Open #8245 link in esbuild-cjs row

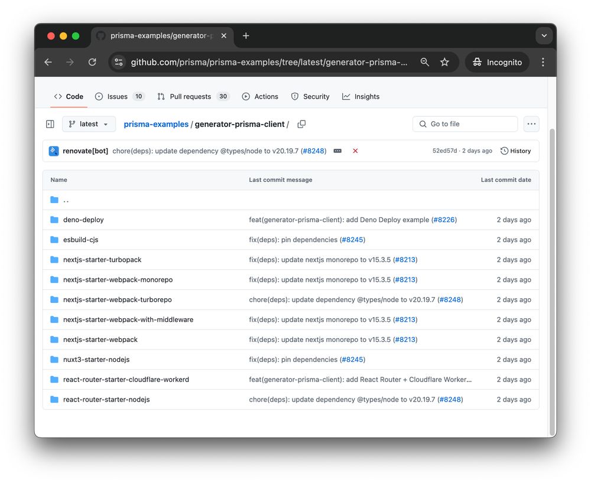pos(352,240)
